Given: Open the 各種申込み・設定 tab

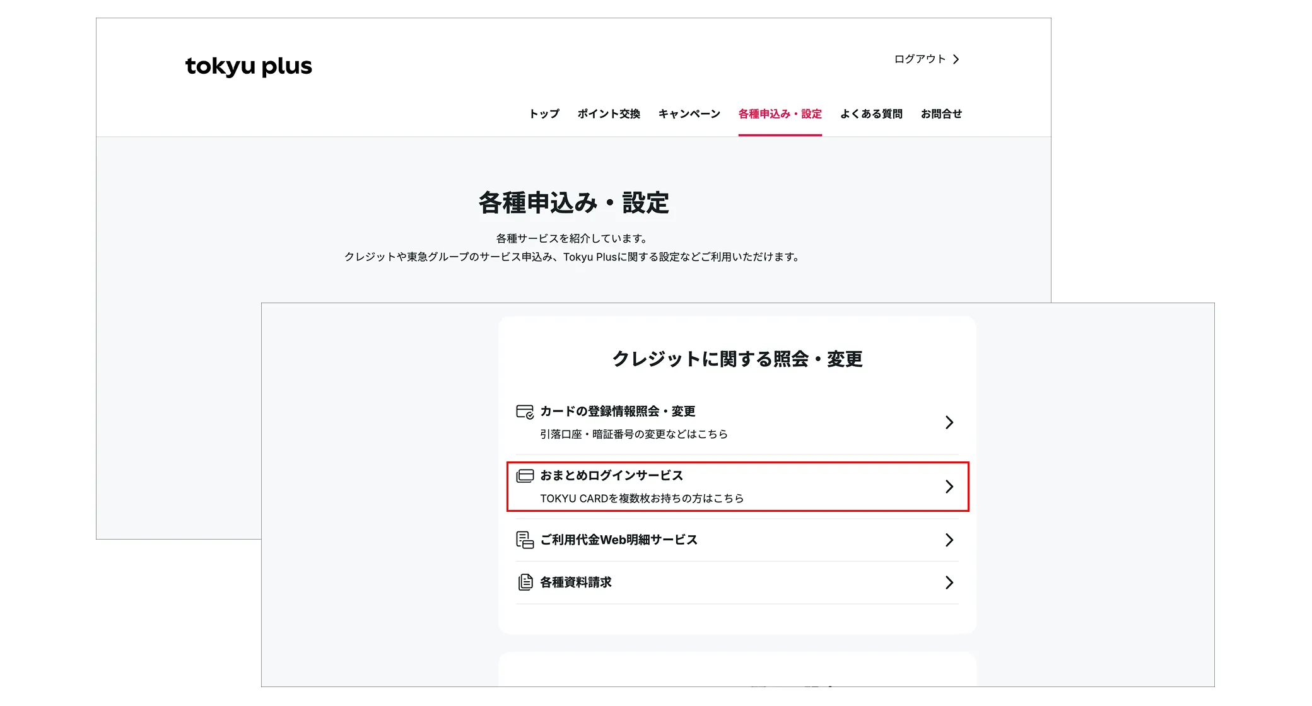Looking at the screenshot, I should point(780,114).
